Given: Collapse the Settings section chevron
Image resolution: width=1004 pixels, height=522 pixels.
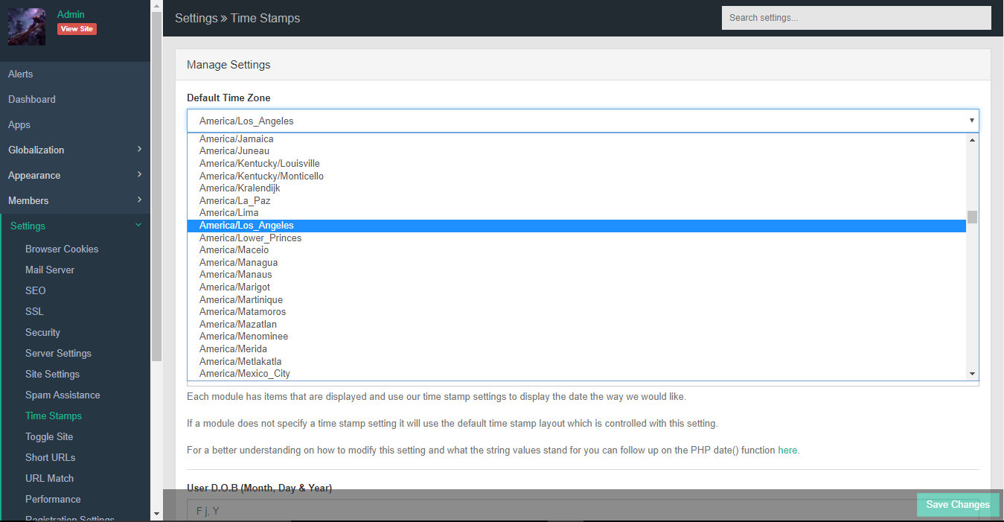Looking at the screenshot, I should pyautogui.click(x=138, y=225).
